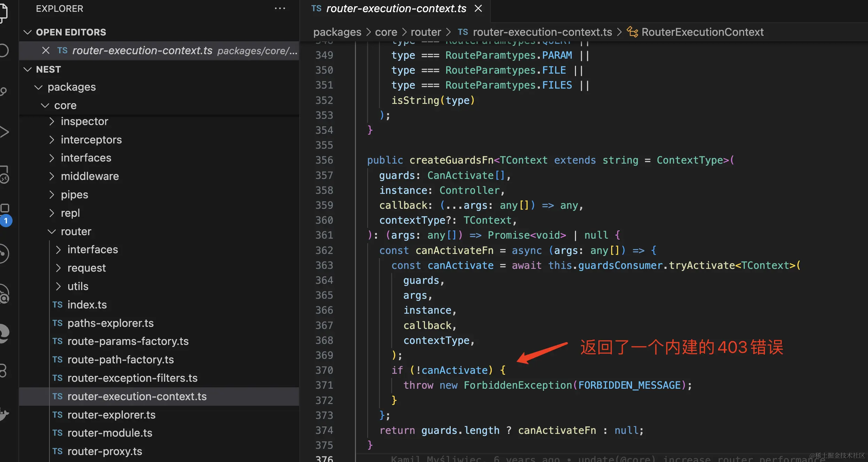Open Explorer more actions ellipsis menu
Image resolution: width=868 pixels, height=462 pixels.
[280, 9]
